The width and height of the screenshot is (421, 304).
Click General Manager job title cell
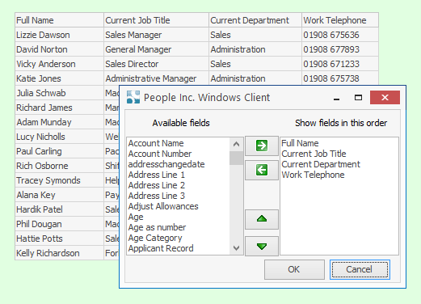pos(156,49)
